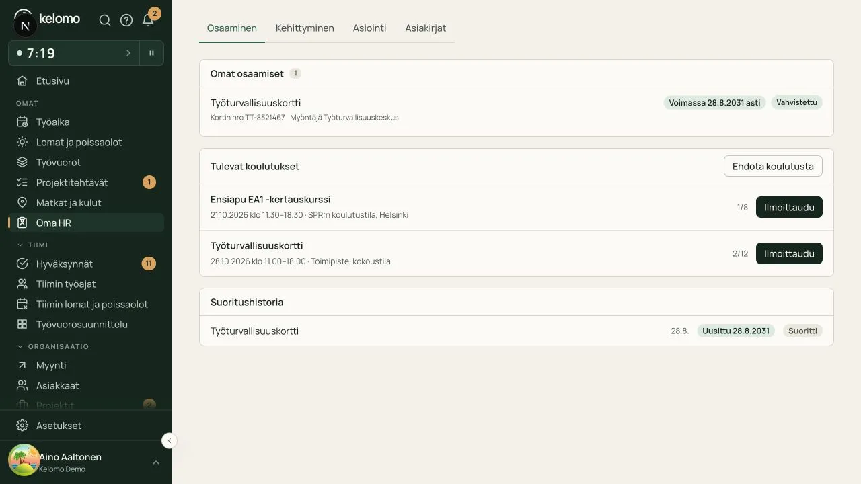Open Matkat ja kulut pin icon
Viewport: 861px width, 484px height.
tap(22, 203)
